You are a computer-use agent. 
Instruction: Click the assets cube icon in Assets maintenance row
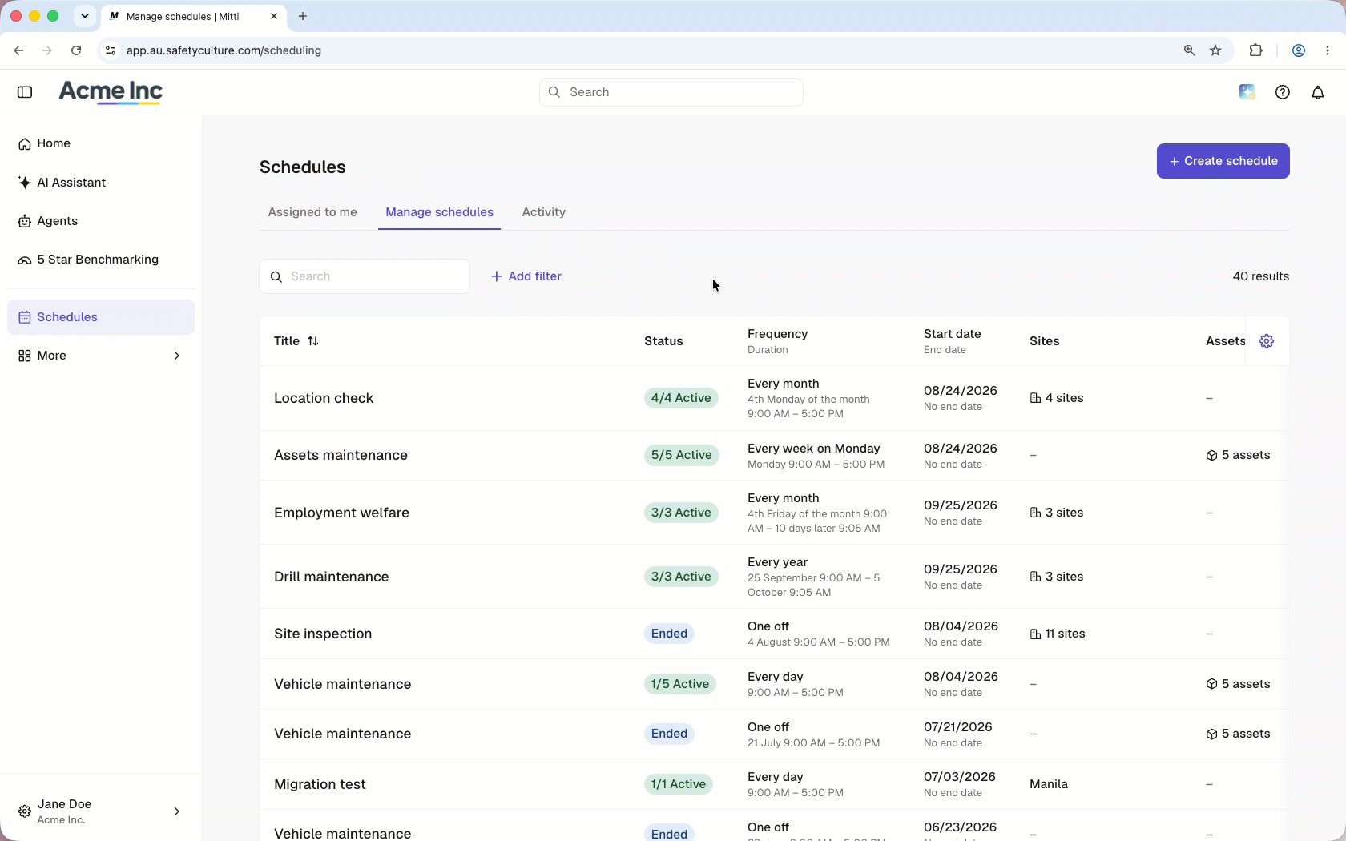click(x=1211, y=456)
